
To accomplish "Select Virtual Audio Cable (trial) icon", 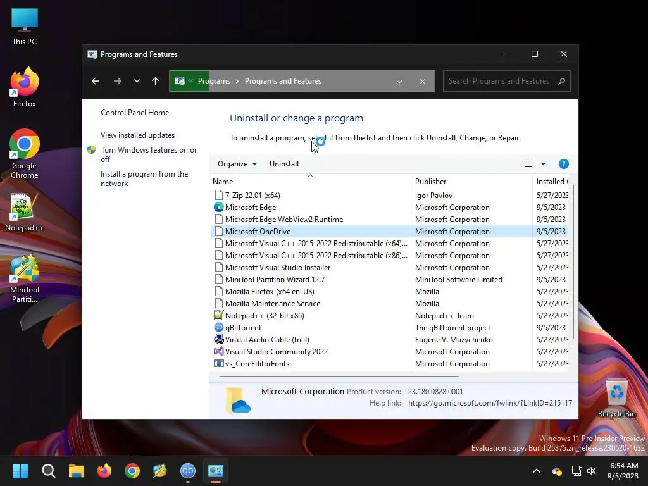I will [x=218, y=339].
